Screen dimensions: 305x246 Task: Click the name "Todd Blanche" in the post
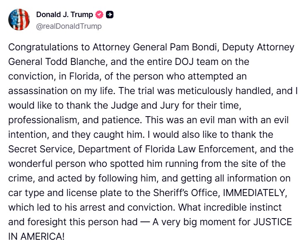(65, 62)
